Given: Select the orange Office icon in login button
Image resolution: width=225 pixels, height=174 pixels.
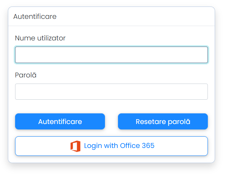Looking at the screenshot, I should (75, 146).
